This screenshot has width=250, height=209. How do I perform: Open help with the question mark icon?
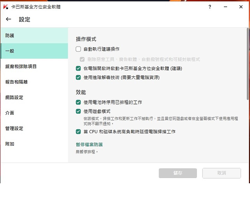click(x=210, y=7)
